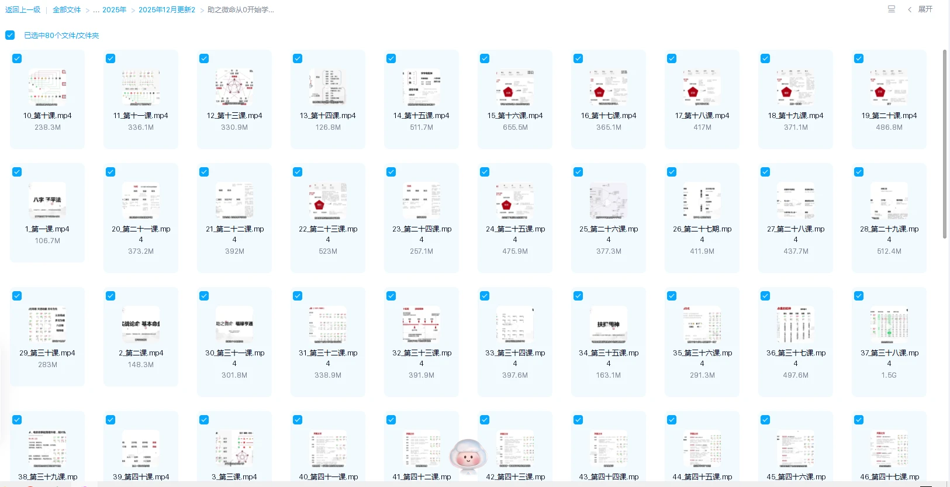Click the 15_第十六课.mp4 file name
Screen dimensions: 950x487
(x=515, y=116)
